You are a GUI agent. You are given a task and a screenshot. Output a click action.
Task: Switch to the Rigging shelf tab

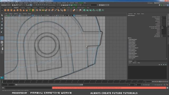tap(29, 8)
